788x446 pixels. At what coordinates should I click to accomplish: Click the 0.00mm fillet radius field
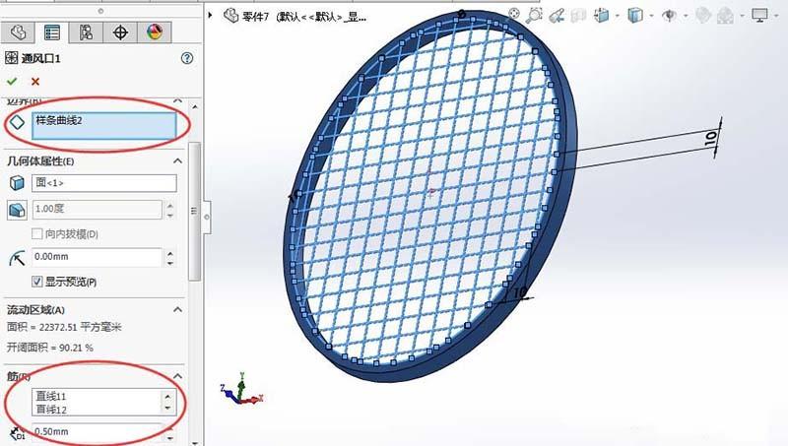97,257
